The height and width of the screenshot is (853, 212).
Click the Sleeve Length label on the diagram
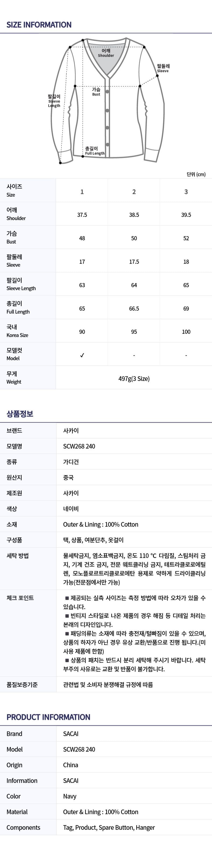[54, 101]
